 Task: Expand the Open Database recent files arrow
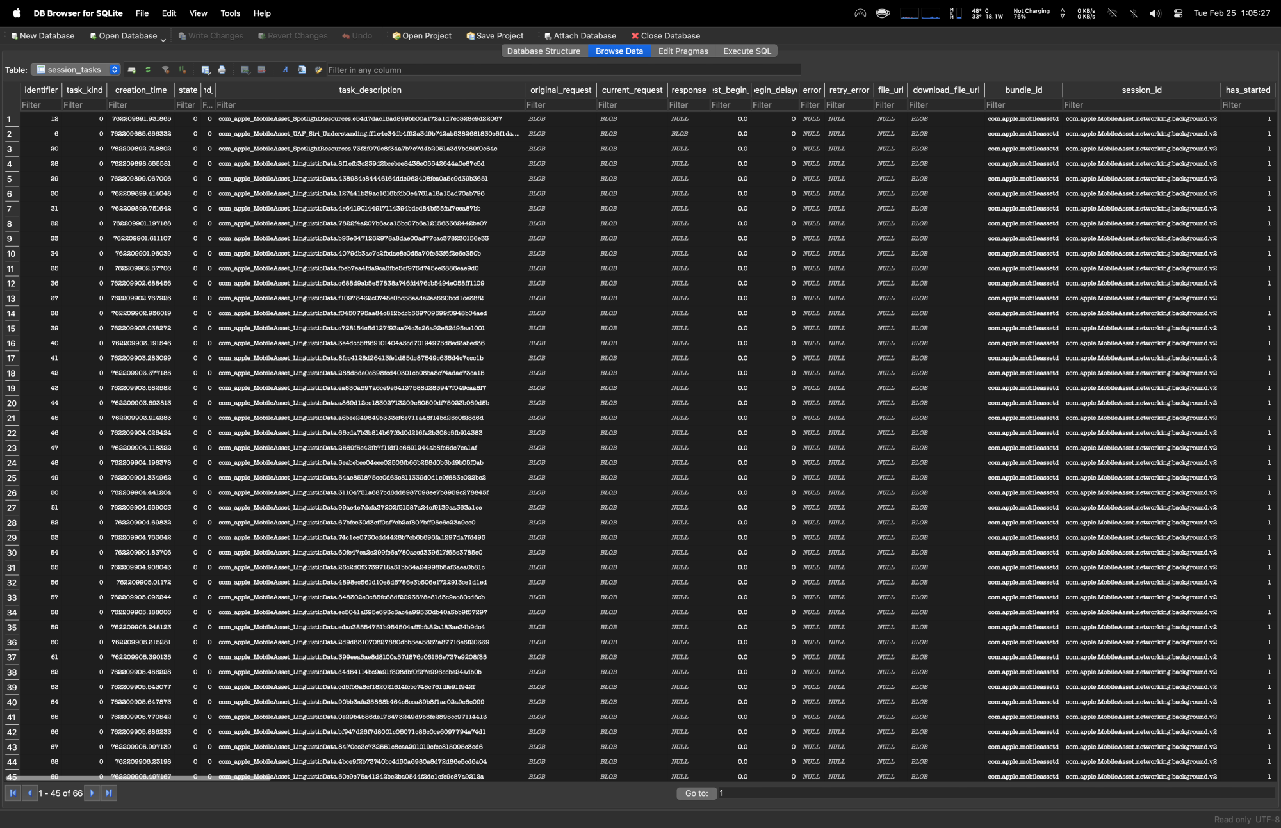163,39
